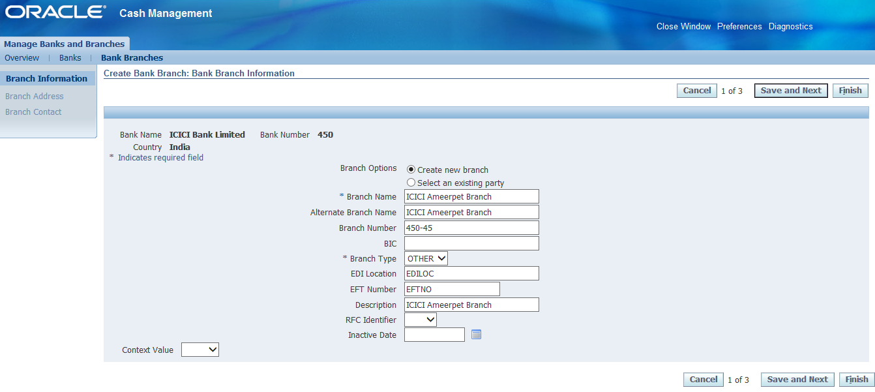Image resolution: width=875 pixels, height=392 pixels.
Task: Select Branch Information in the side panel
Action: pos(46,78)
